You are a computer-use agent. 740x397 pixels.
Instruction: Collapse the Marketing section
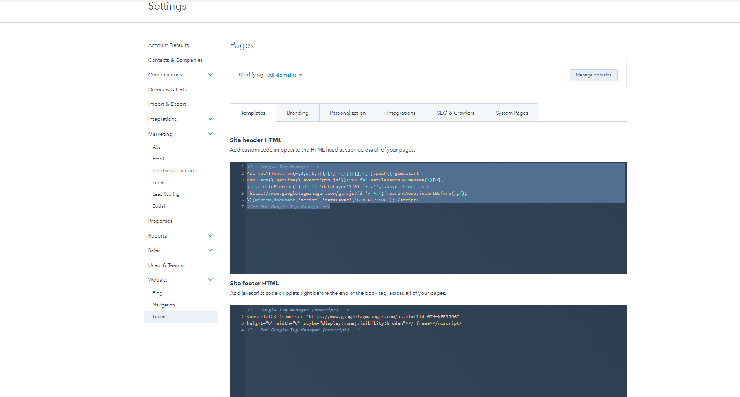(x=211, y=133)
